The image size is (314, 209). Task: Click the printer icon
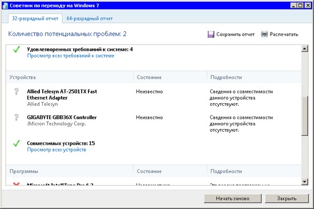[x=264, y=34]
